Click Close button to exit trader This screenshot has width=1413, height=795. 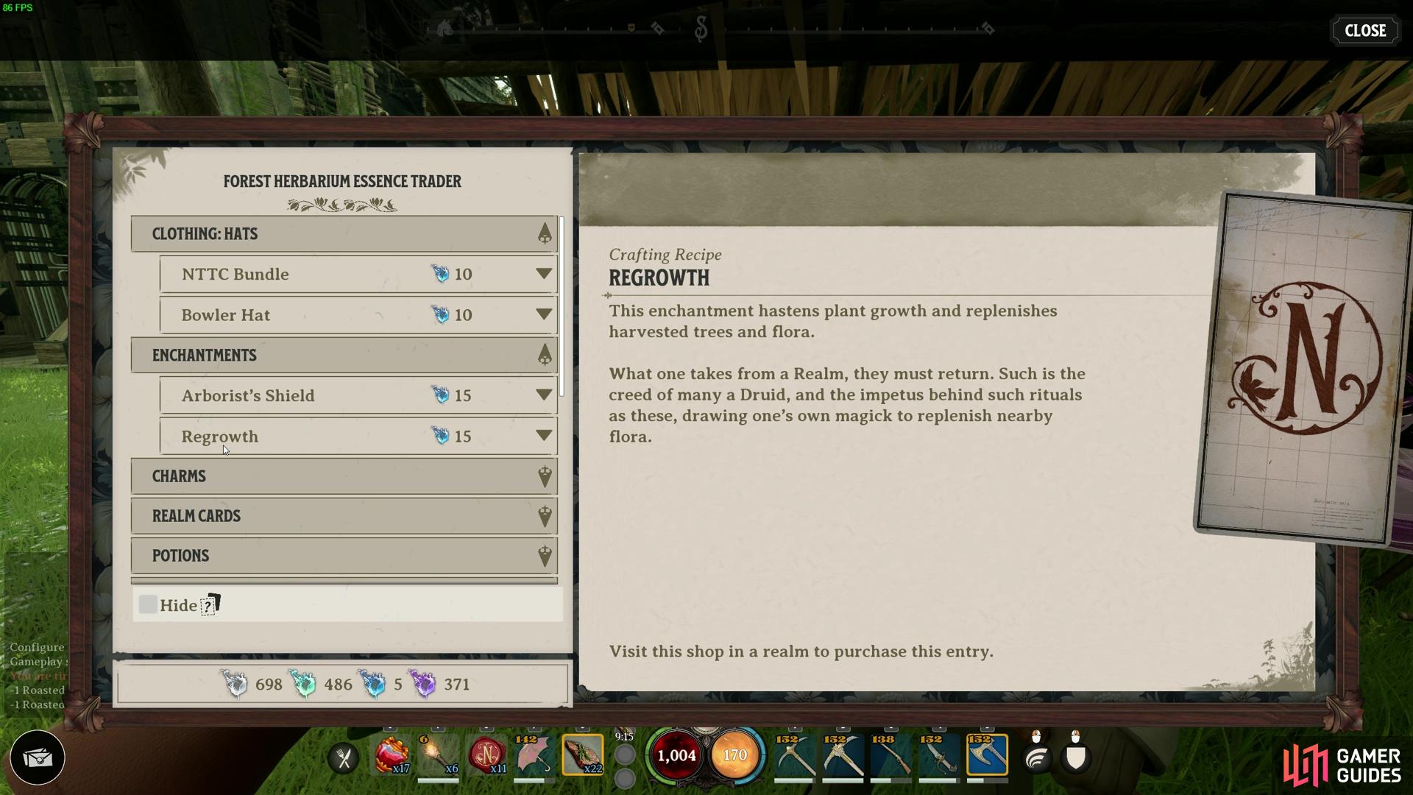point(1364,30)
